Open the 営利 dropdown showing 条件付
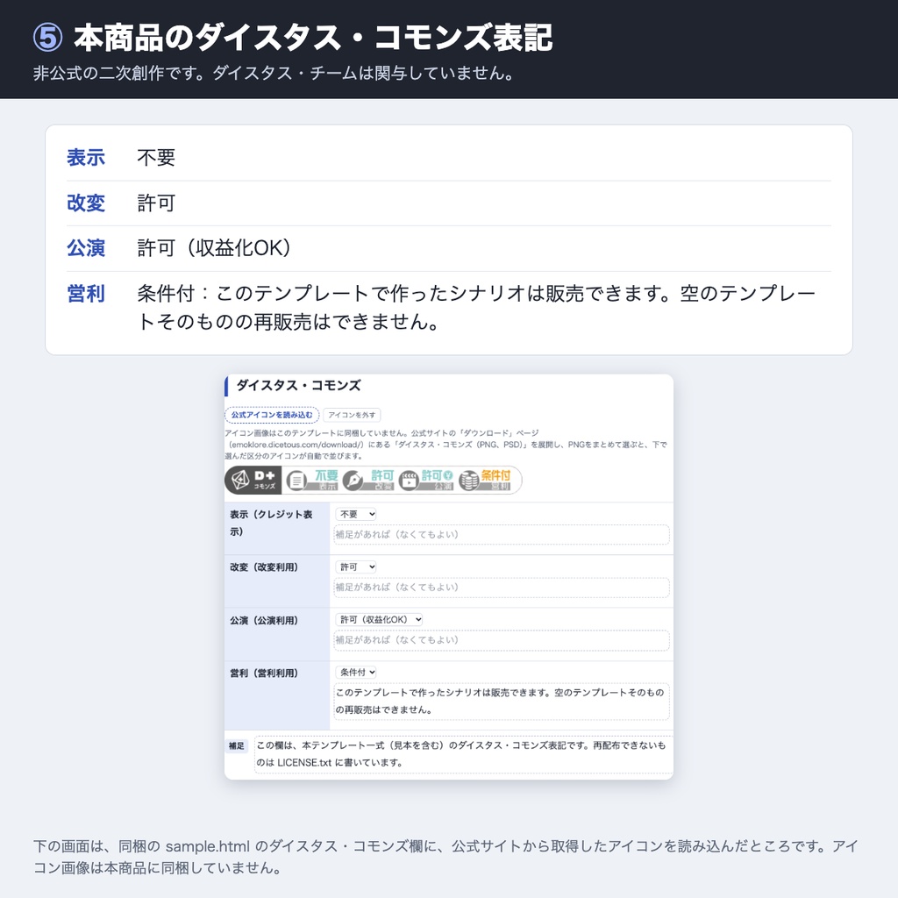This screenshot has height=898, width=898. (356, 672)
